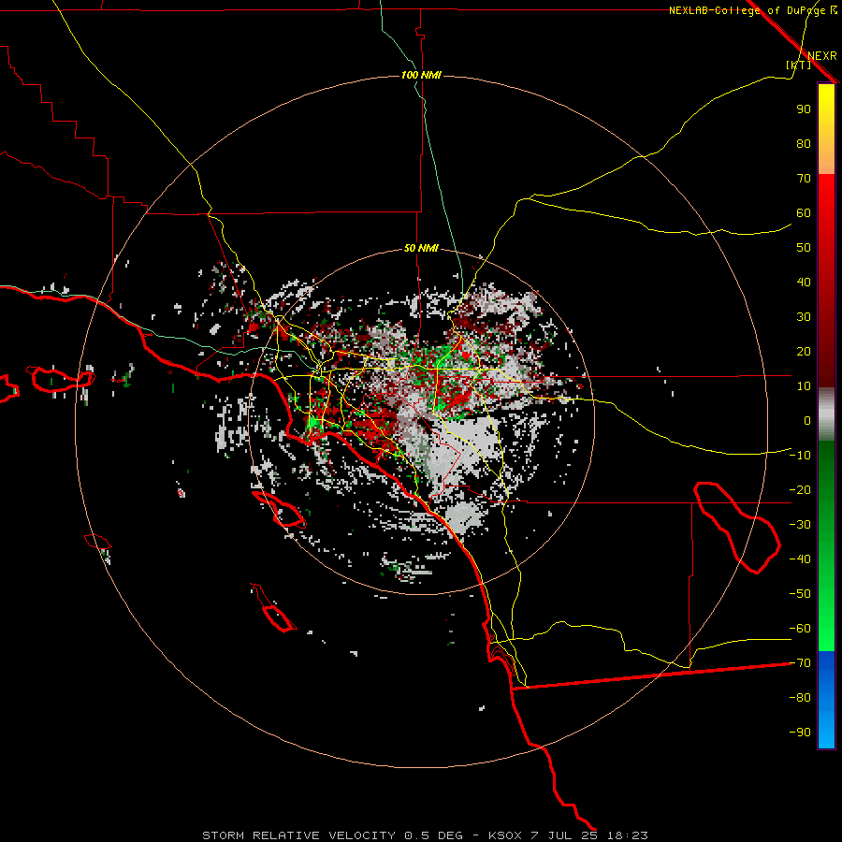
Task: Click the "100 NMI" range ring label
Action: coord(421,75)
